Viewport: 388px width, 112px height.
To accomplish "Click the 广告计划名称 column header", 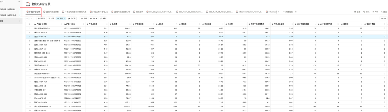I will click(48, 24).
